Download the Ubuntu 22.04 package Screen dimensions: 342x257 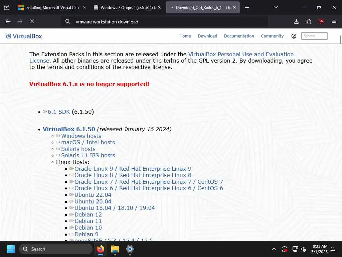click(93, 195)
